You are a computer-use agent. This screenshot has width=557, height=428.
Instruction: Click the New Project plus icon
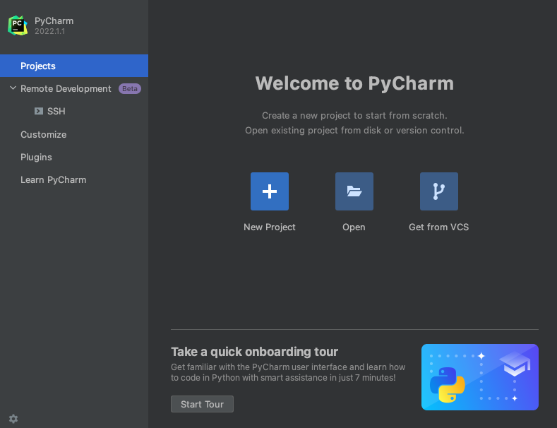pos(270,191)
